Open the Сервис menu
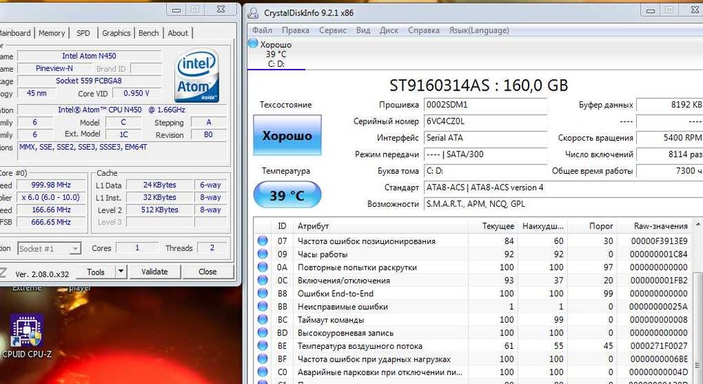The height and width of the screenshot is (384, 703). click(x=333, y=30)
